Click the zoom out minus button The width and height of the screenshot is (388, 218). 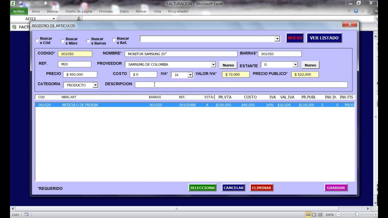338,215
